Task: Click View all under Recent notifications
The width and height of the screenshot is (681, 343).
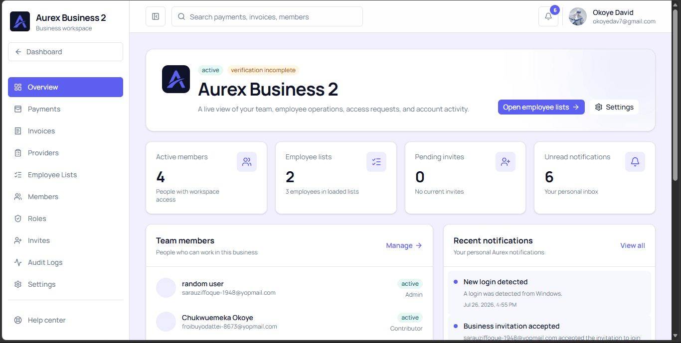Action: pos(633,245)
